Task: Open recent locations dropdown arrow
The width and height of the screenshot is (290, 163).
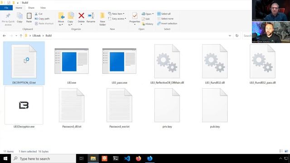Action: click(x=16, y=36)
